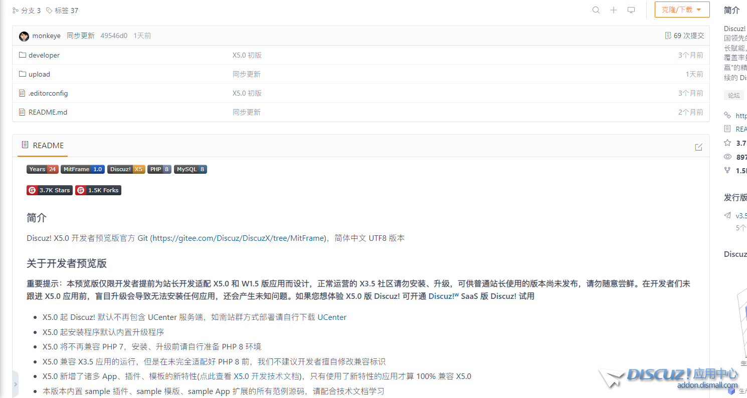Open the .editorconfig file
The width and height of the screenshot is (747, 398).
(x=48, y=93)
